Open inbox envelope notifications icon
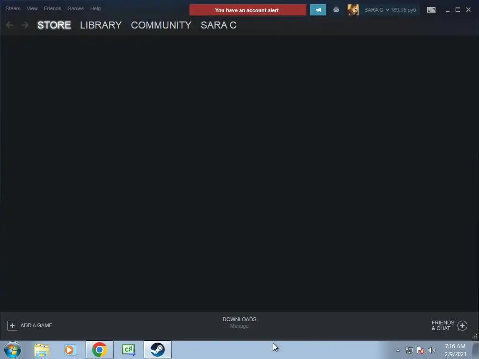The height and width of the screenshot is (359, 479). tap(336, 10)
